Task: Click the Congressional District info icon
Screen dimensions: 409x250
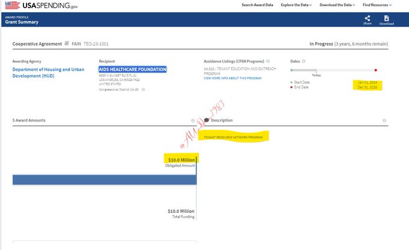Action: tap(143, 90)
